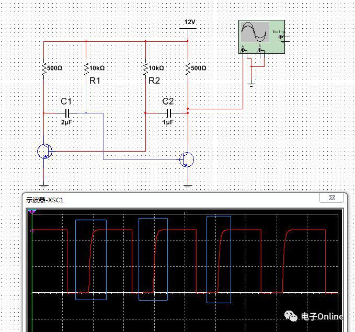Image resolution: width=355 pixels, height=332 pixels.
Task: Close the 示波器-XSC1 oscilloscope window
Action: pos(331,198)
